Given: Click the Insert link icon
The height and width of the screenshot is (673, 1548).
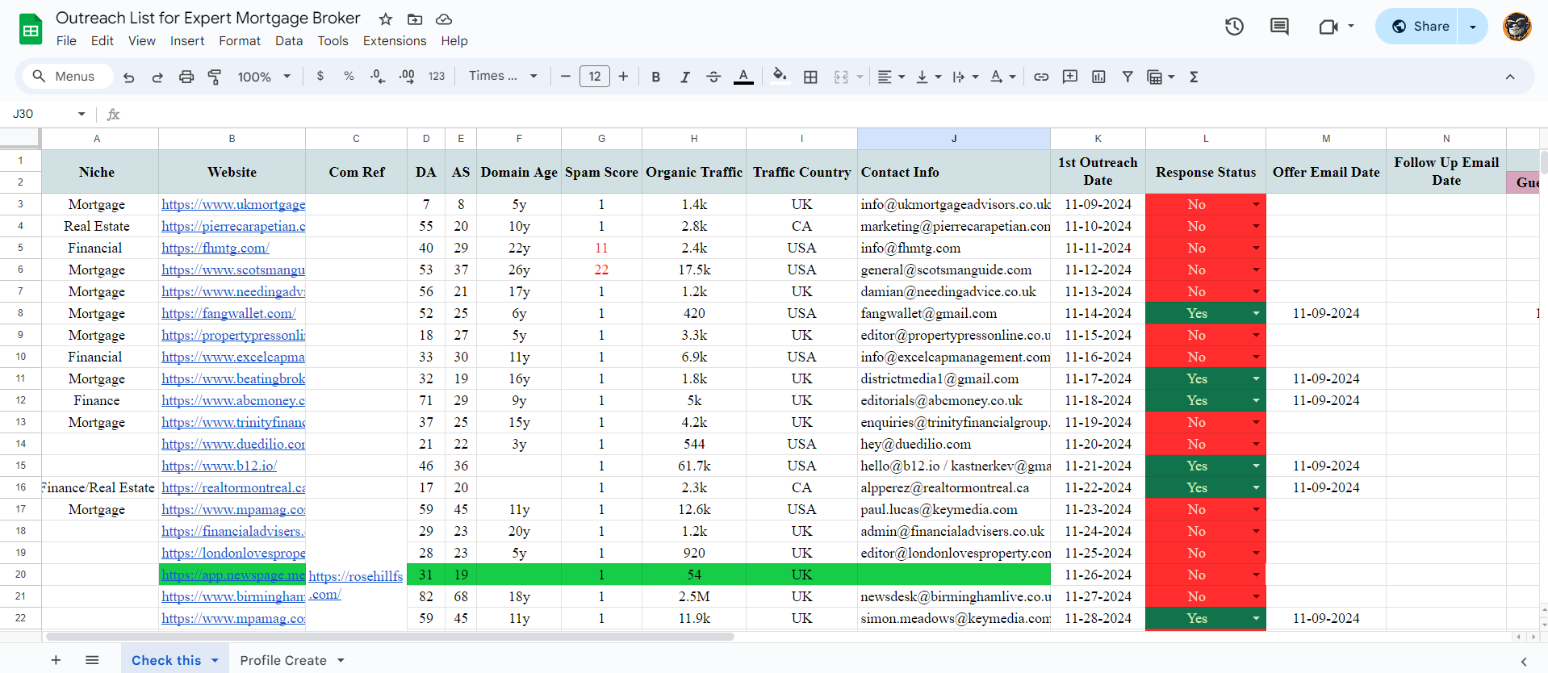Looking at the screenshot, I should [1041, 77].
